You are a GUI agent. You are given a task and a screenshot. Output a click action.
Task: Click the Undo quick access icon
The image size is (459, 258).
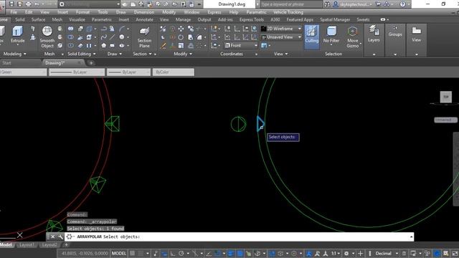[x=37, y=4]
